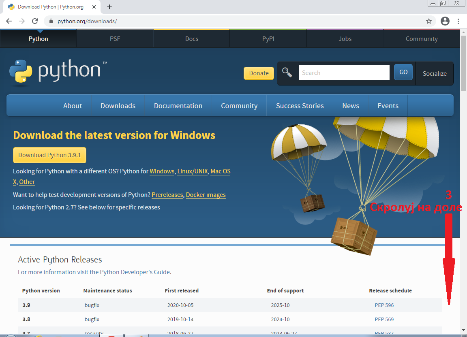Open the Downloads navigation menu

(x=118, y=106)
